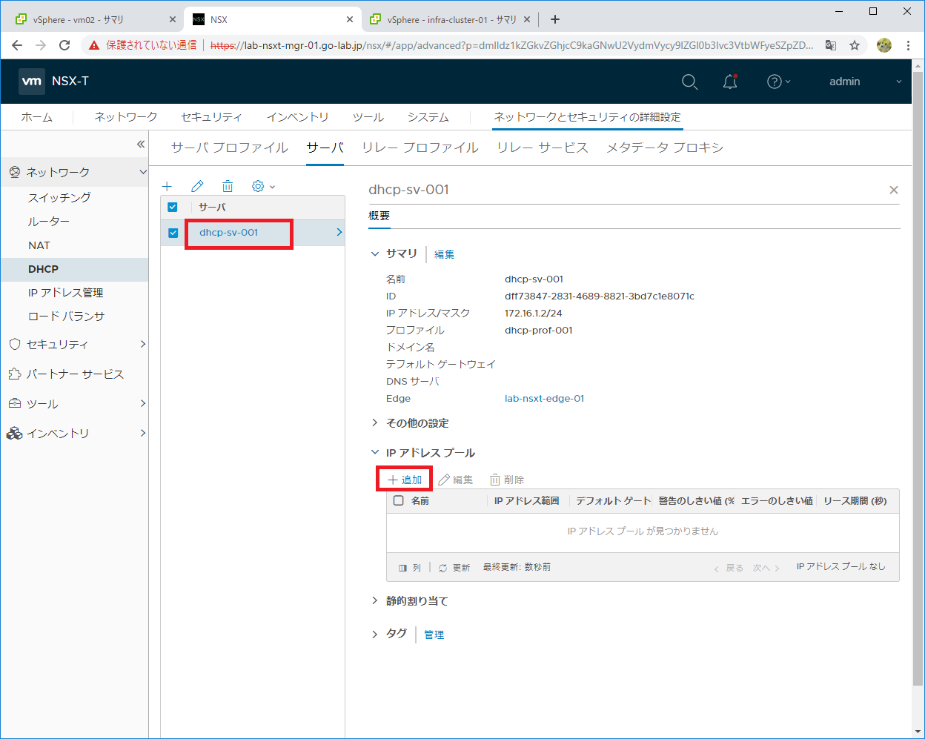Open Switching in the sidebar
Screen dimensions: 925x739
[59, 197]
